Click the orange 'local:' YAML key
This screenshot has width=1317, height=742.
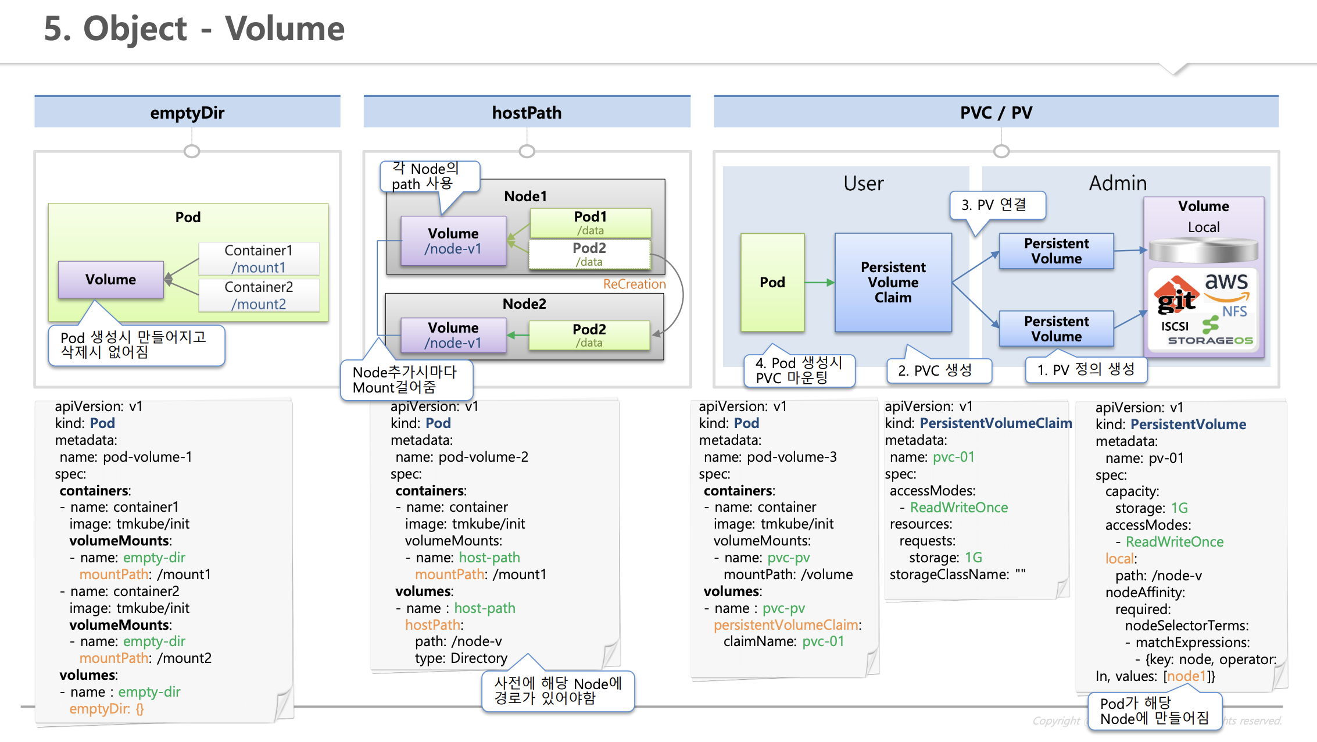[x=1121, y=559]
